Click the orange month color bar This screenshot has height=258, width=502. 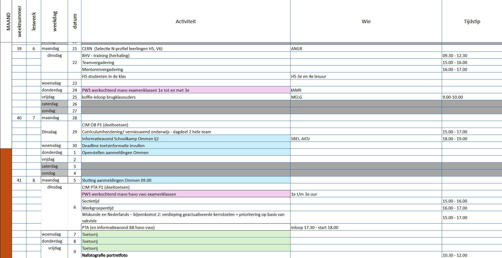[x=6, y=203]
